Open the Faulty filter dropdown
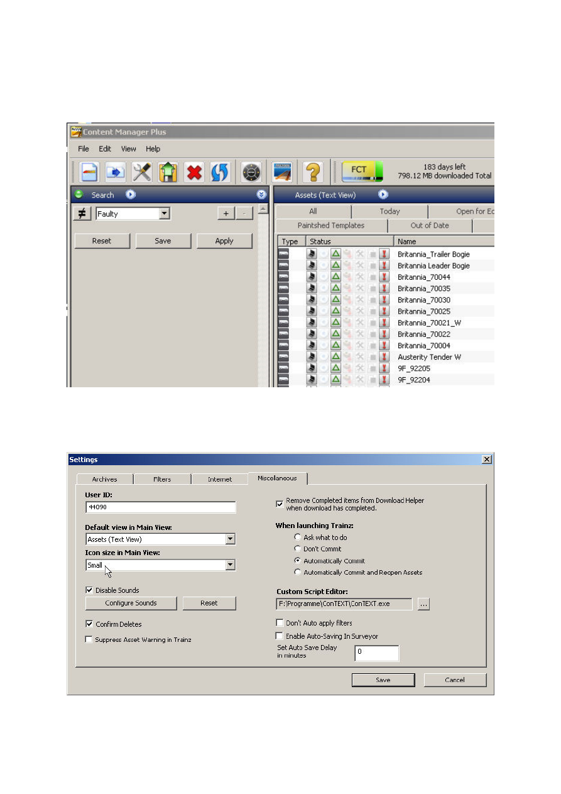The image size is (561, 794). 164,214
